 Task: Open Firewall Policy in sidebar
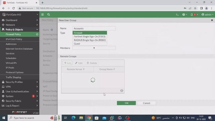coord(13,34)
